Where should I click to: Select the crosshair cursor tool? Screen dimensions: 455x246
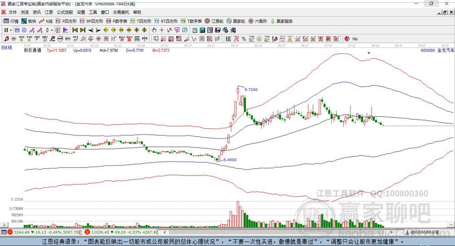(x=162, y=30)
